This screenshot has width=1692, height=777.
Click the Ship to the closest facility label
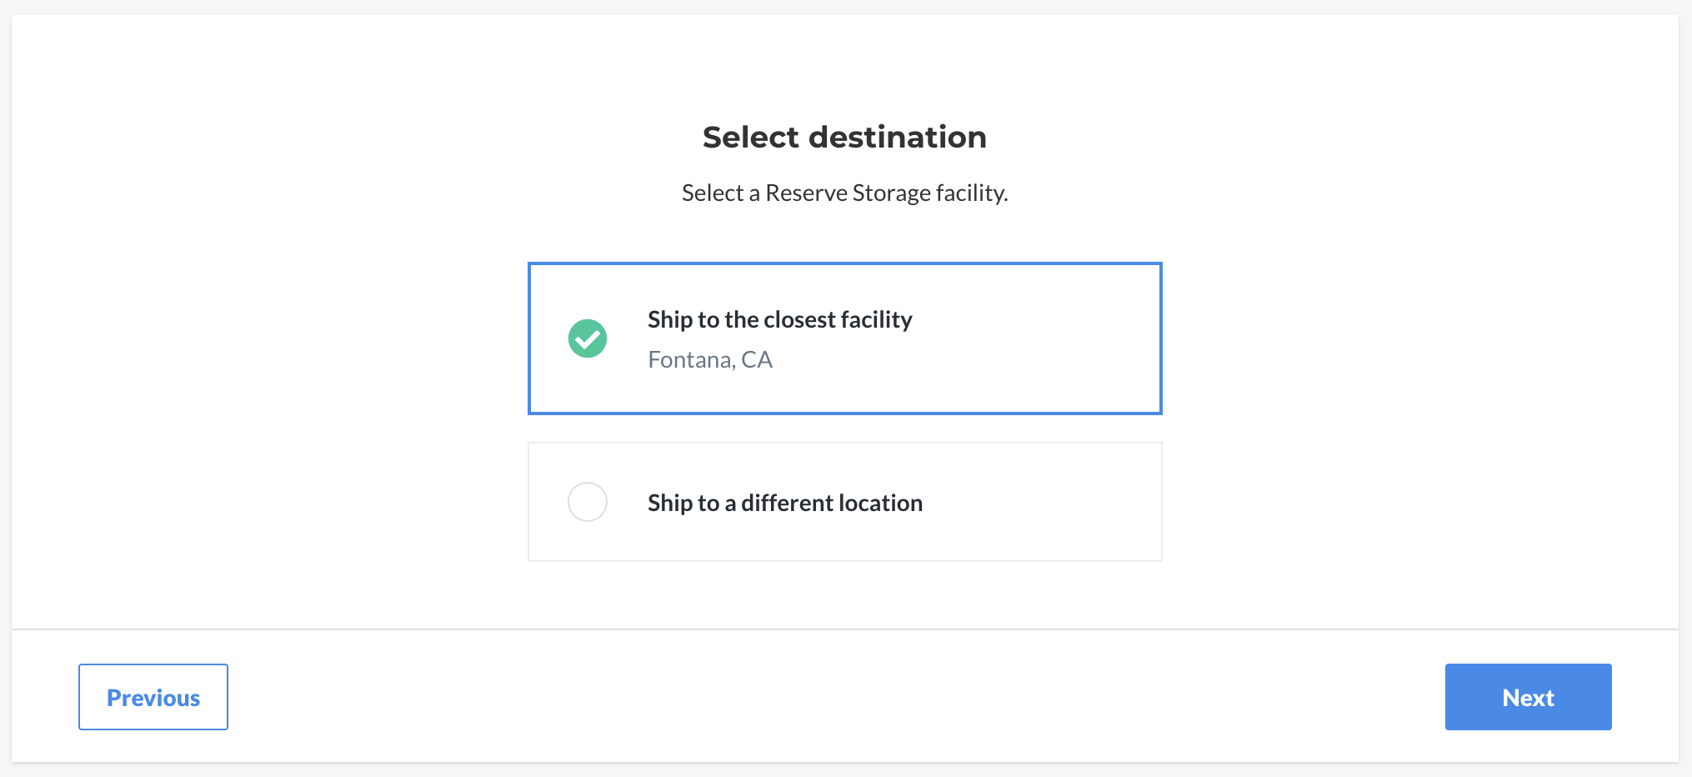coord(780,319)
